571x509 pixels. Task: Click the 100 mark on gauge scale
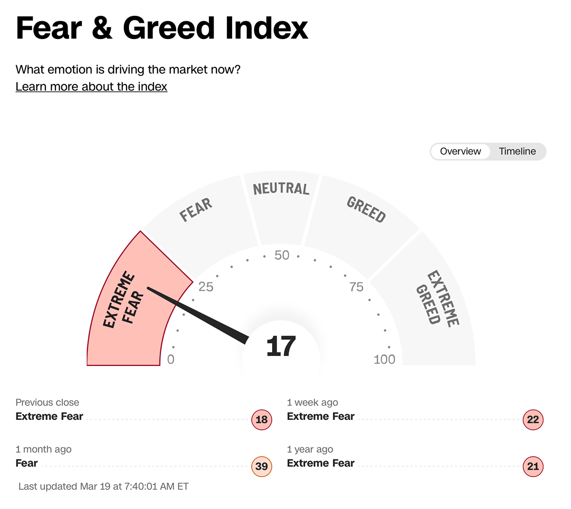click(x=384, y=359)
